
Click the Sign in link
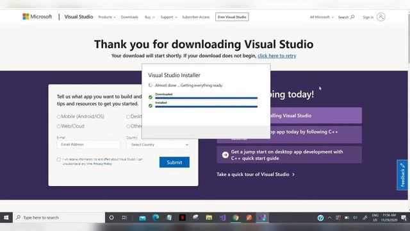pyautogui.click(x=368, y=17)
